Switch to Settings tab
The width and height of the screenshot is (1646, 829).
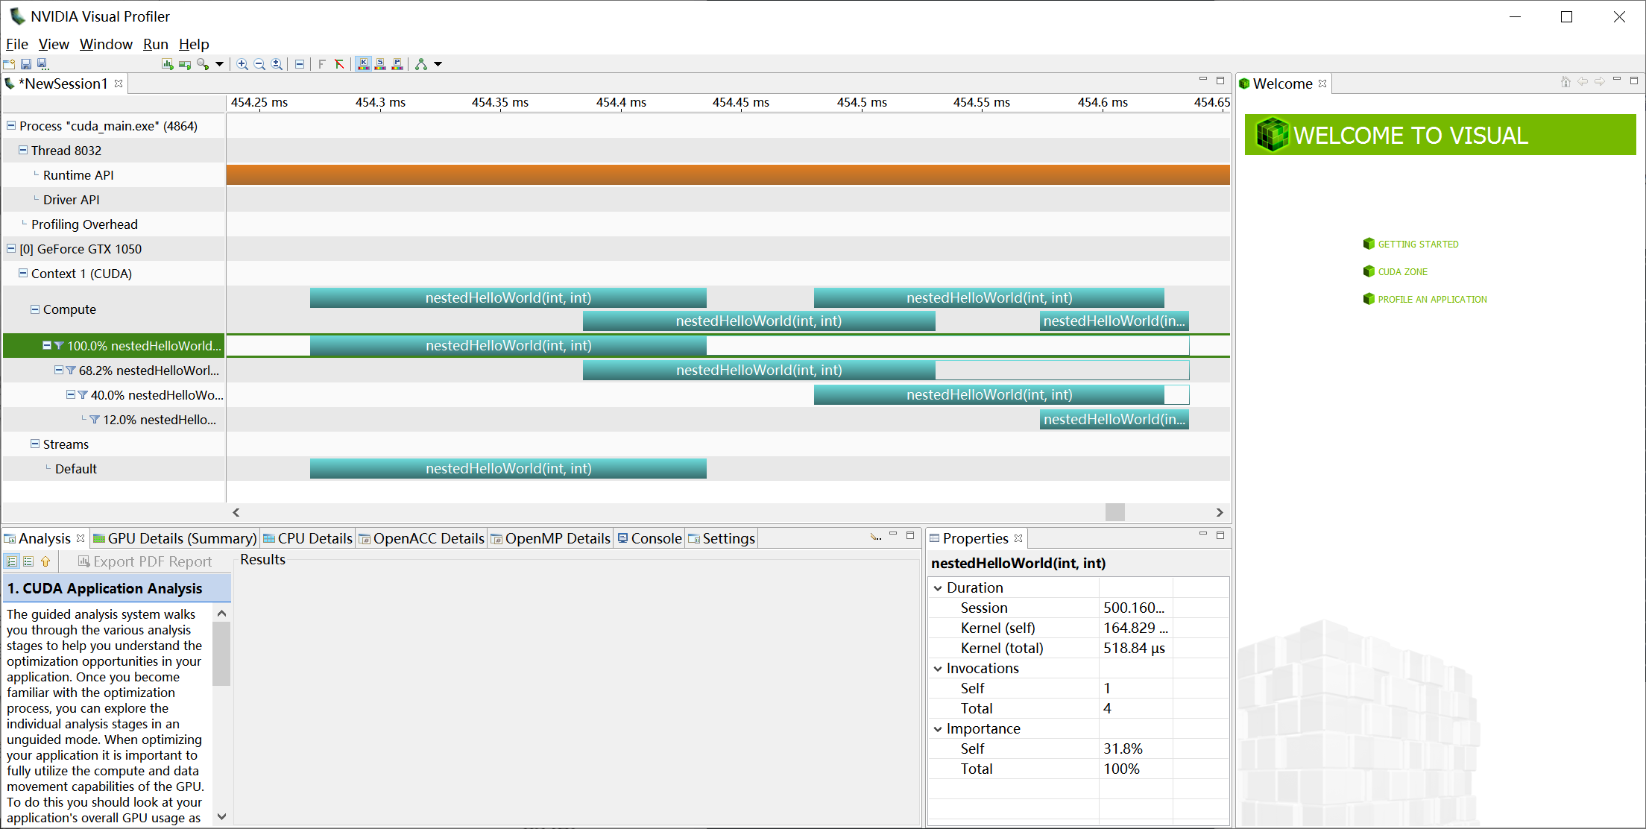pyautogui.click(x=721, y=538)
